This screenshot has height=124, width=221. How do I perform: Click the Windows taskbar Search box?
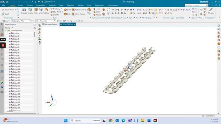(85, 121)
